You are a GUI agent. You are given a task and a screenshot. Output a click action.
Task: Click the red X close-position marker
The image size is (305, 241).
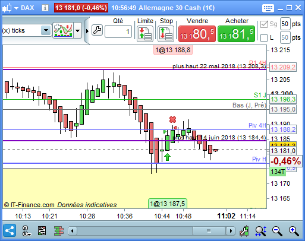click(172, 119)
